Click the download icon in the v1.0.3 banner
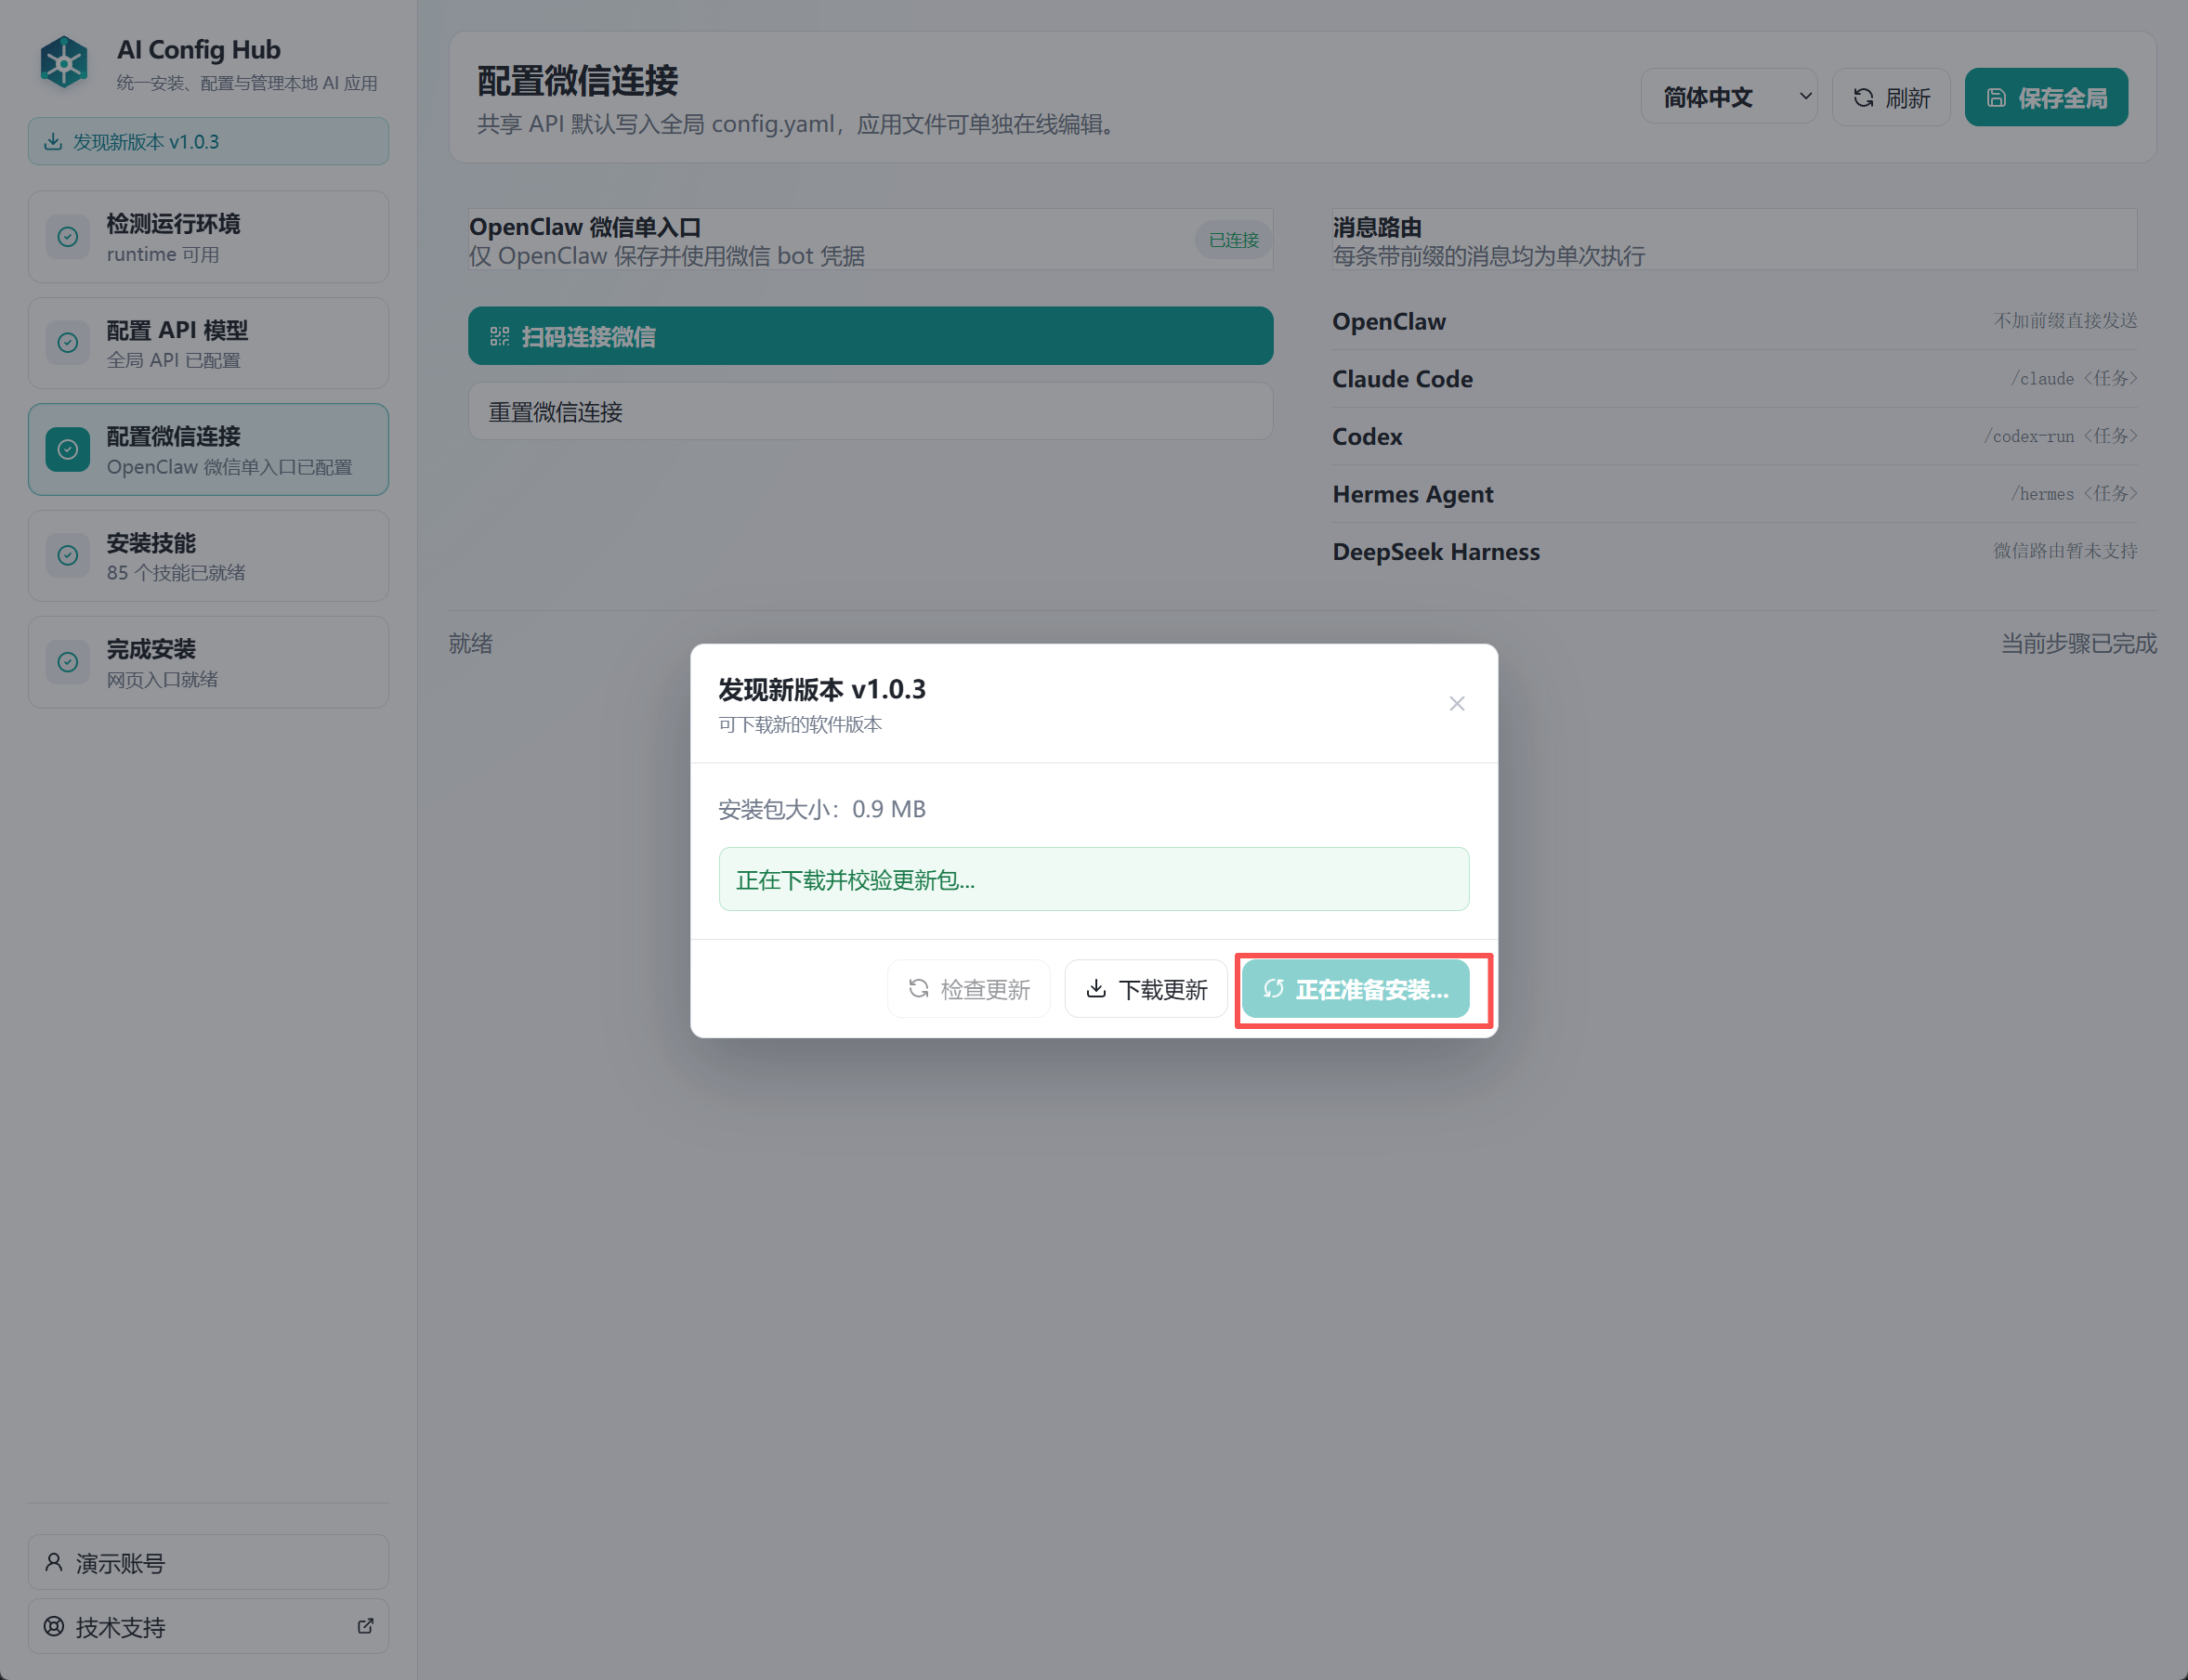The width and height of the screenshot is (2188, 1680). 54,142
